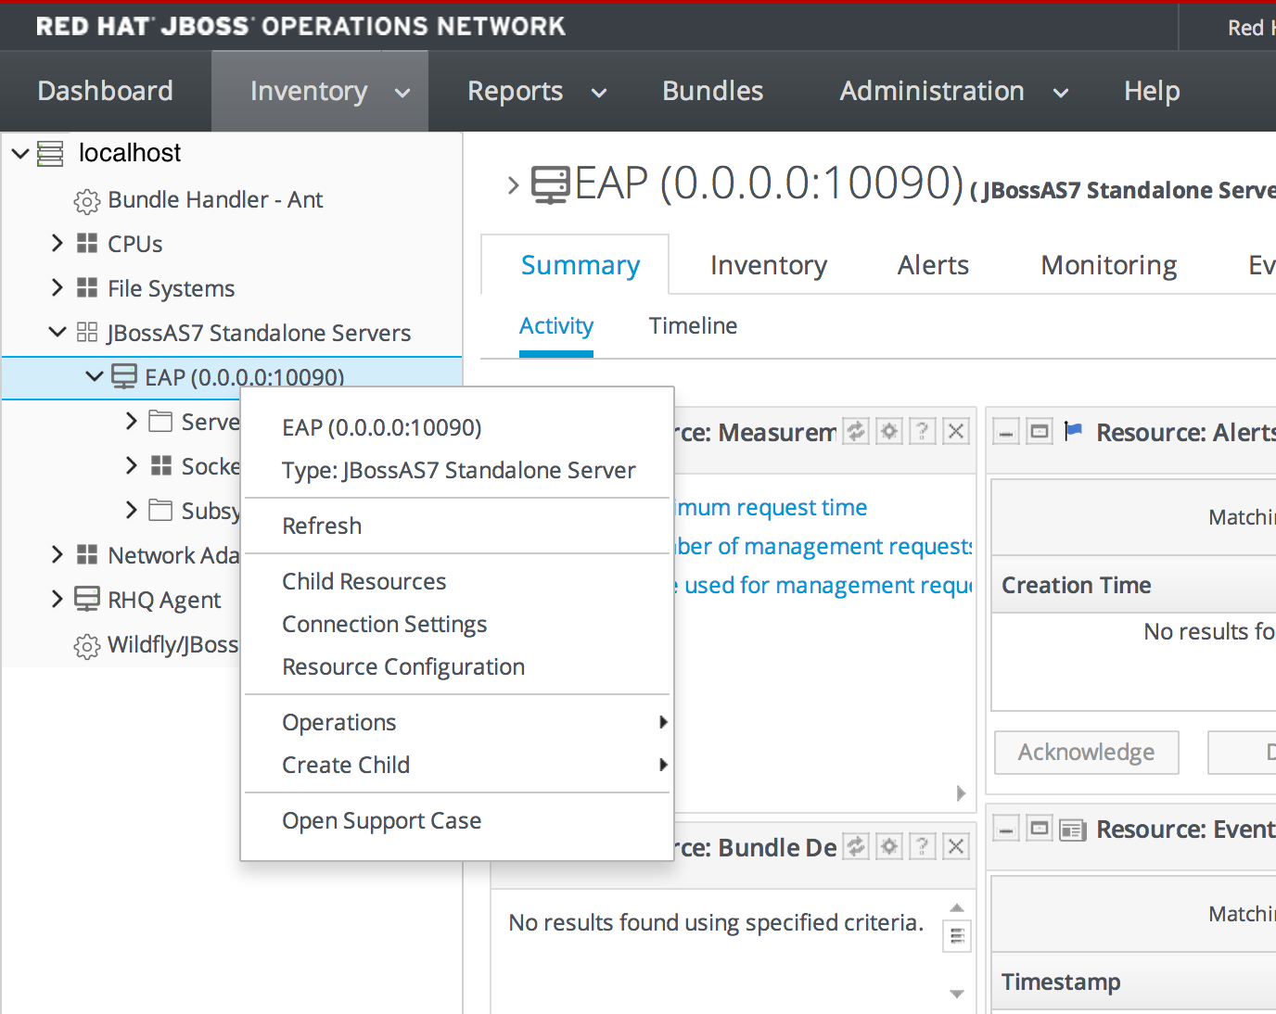
Task: Click the Bundle Handler - Ant gear icon
Action: tap(86, 200)
